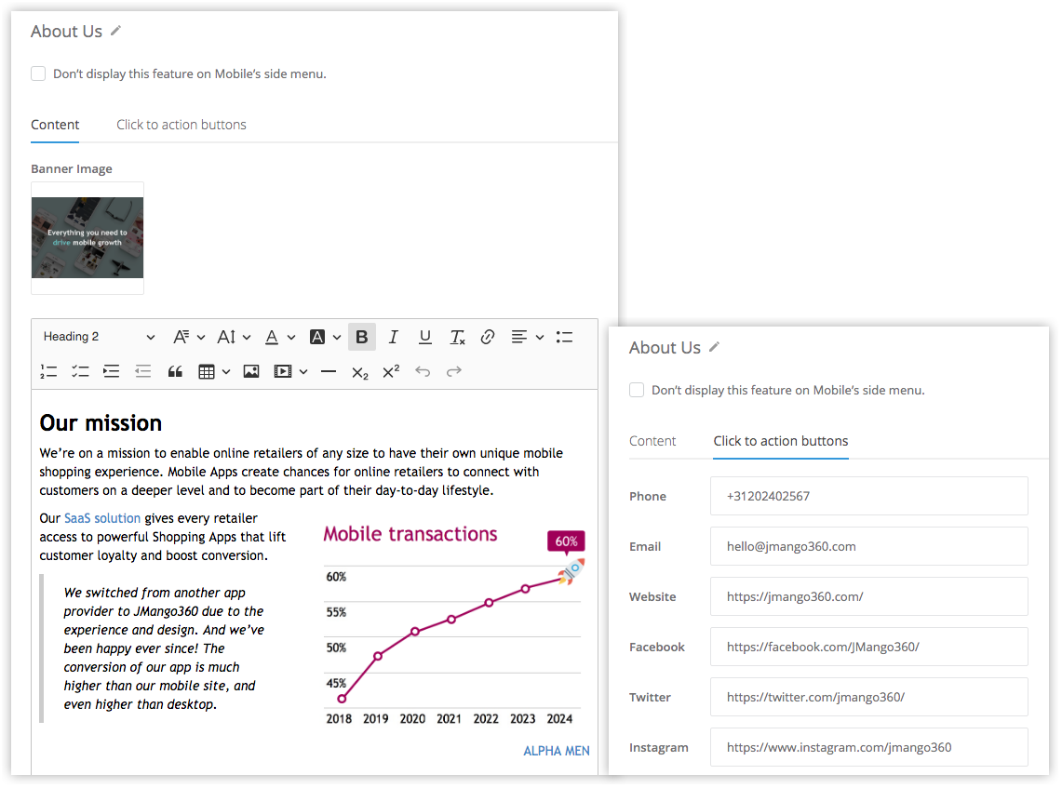1062x788 pixels.
Task: Enable the mobile side menu checkbox on the right panel
Action: coord(637,390)
